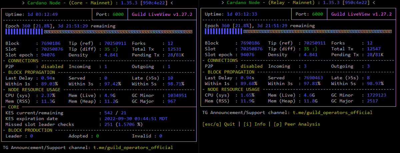Select Tip (ref) 70250911 in Core pane
The height and width of the screenshot is (153, 400).
(x=115, y=43)
